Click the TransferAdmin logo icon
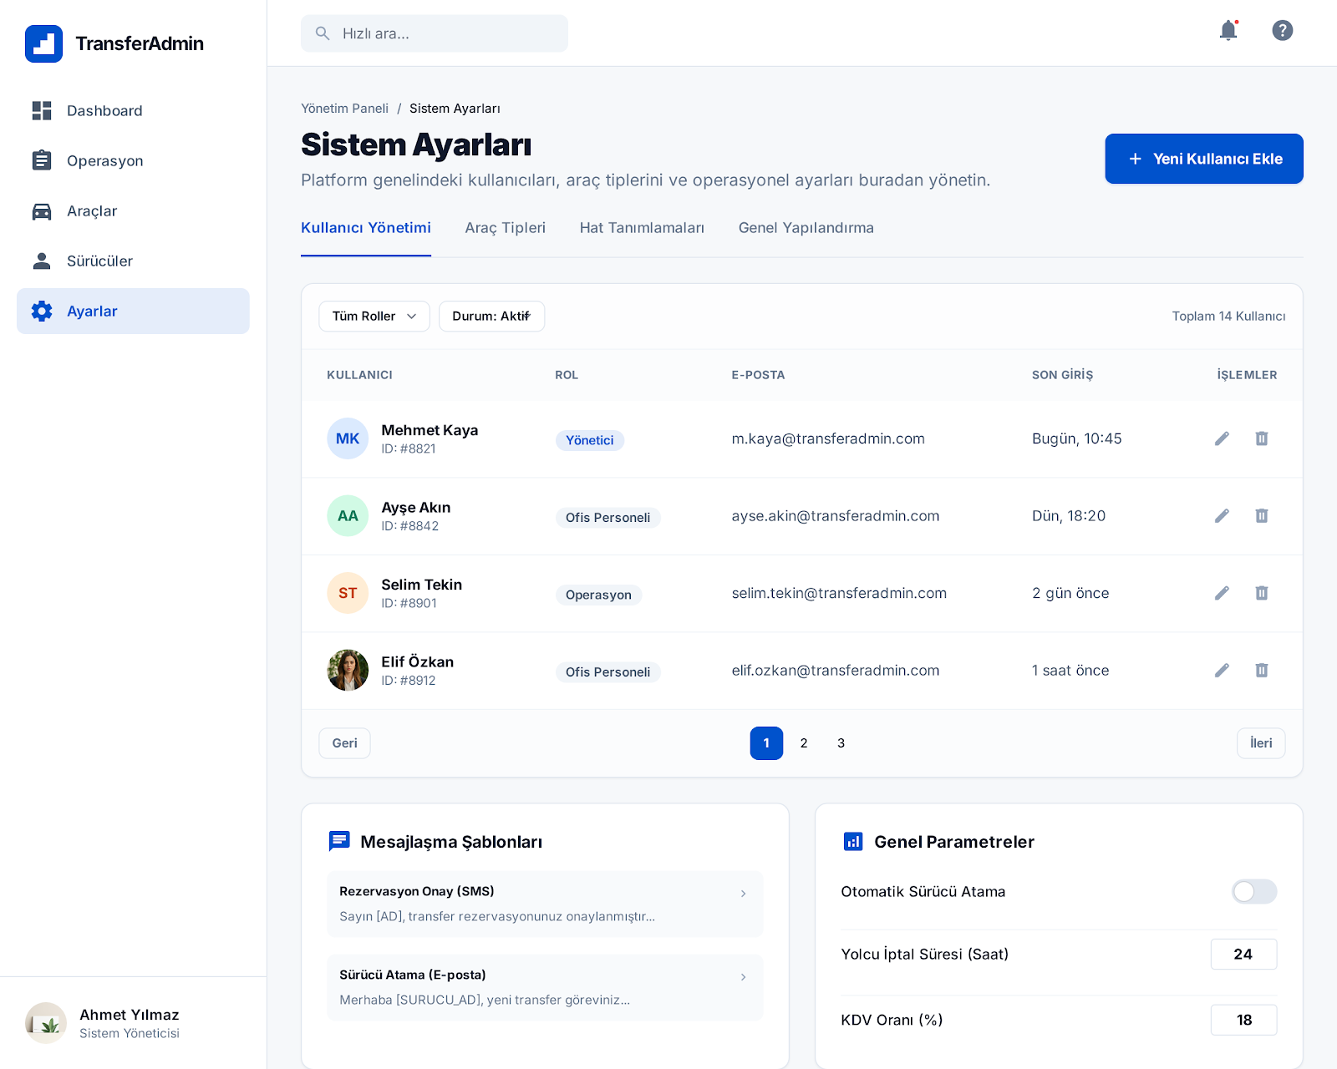This screenshot has width=1337, height=1069. [x=43, y=43]
